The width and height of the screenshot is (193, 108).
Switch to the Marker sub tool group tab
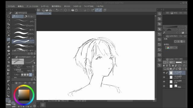[x=30, y=16]
